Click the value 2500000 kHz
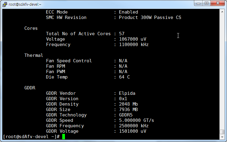 click(x=134, y=126)
